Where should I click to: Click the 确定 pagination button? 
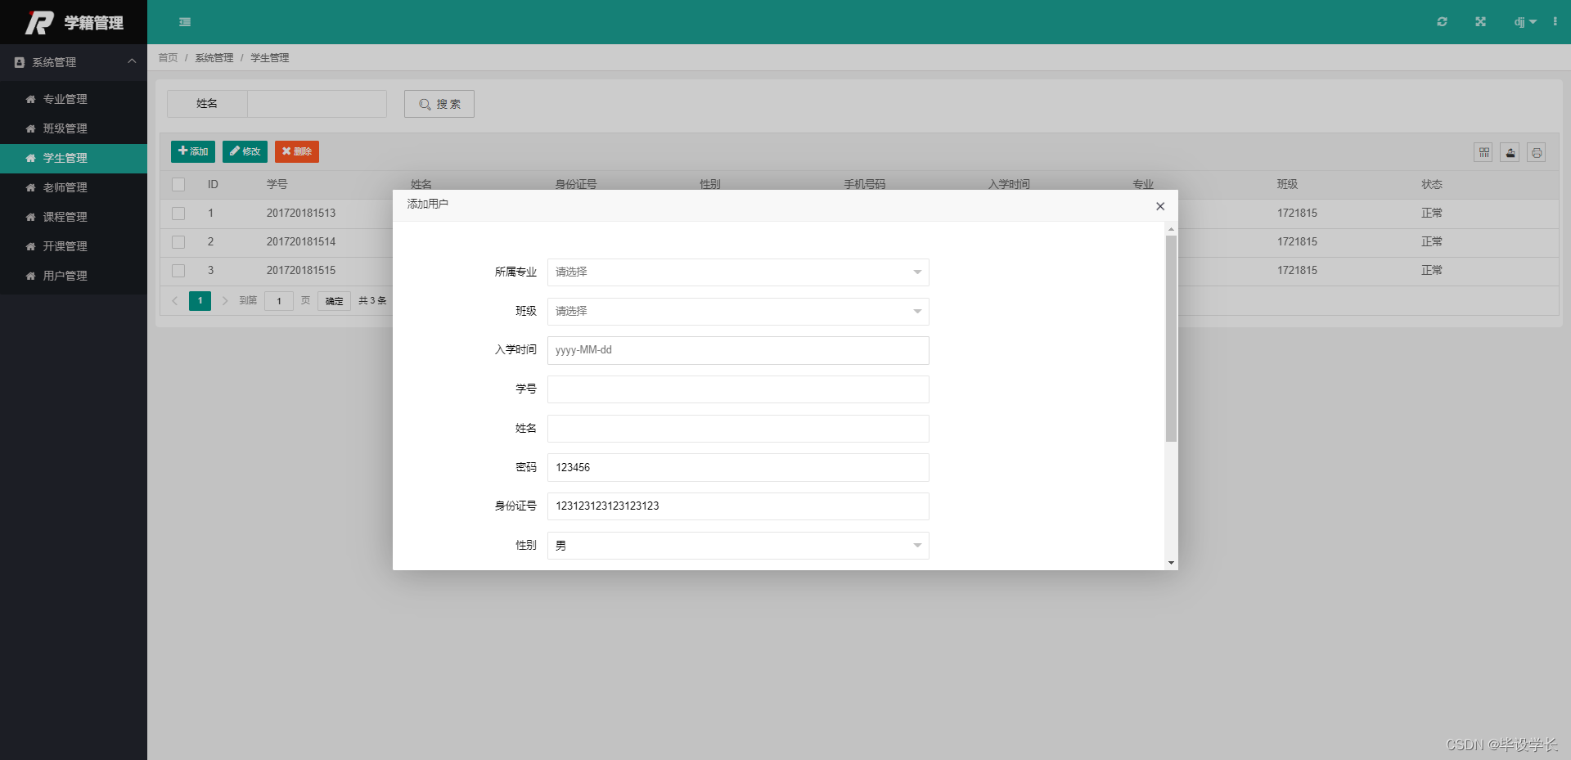tap(334, 301)
